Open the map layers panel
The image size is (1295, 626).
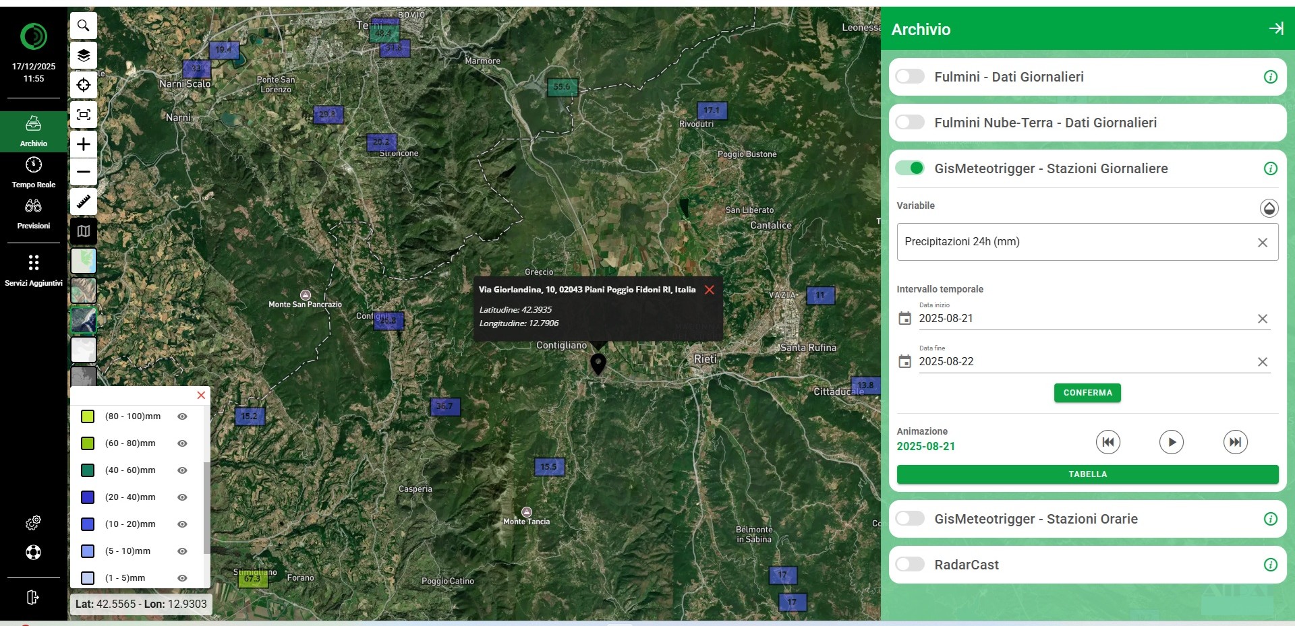(x=84, y=55)
